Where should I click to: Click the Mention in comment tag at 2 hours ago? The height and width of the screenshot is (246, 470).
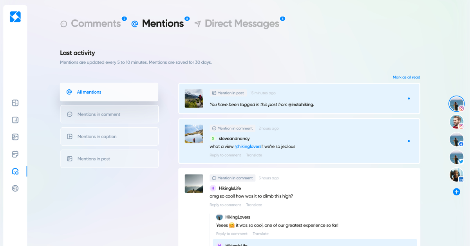(x=232, y=128)
